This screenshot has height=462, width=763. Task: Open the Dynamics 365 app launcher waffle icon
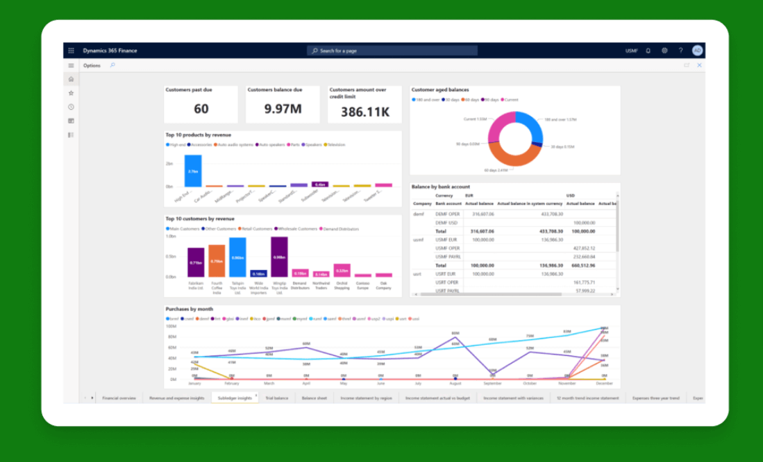tap(70, 50)
